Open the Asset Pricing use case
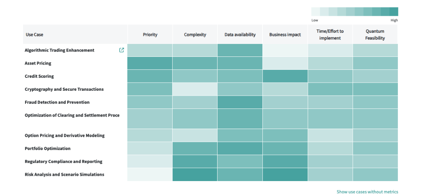The image size is (425, 196). (38, 63)
